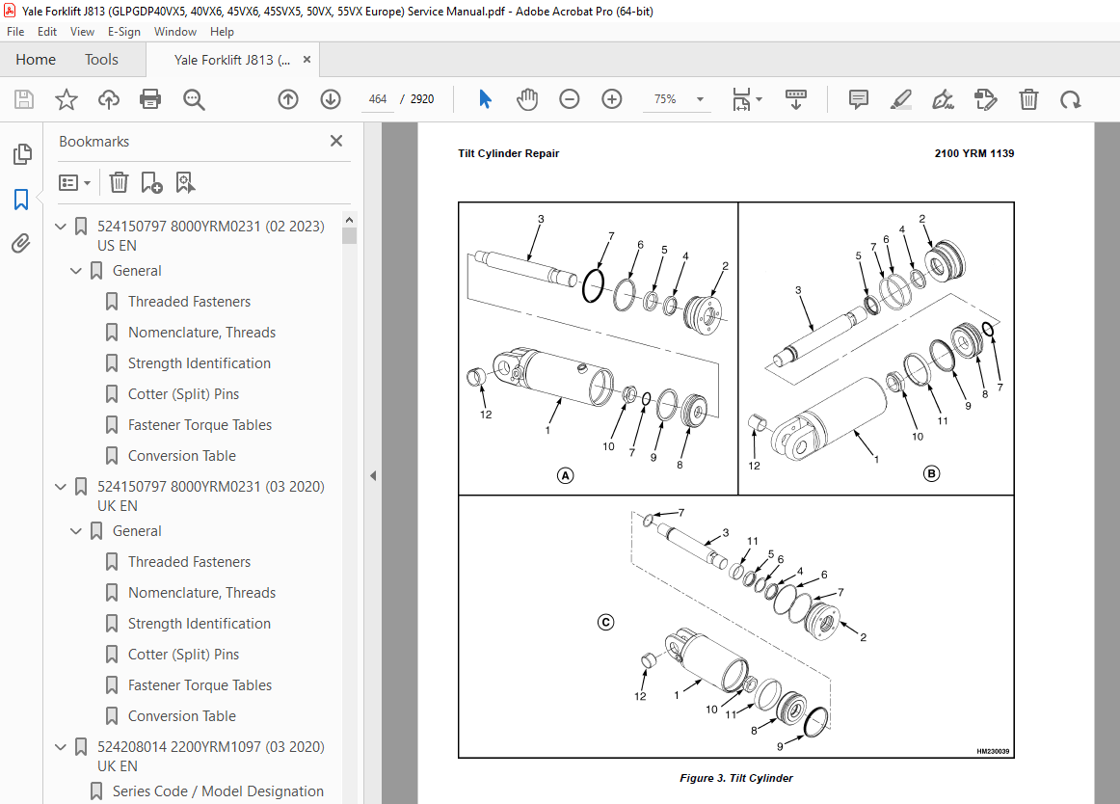
Task: Switch to the Home tab
Action: click(36, 60)
